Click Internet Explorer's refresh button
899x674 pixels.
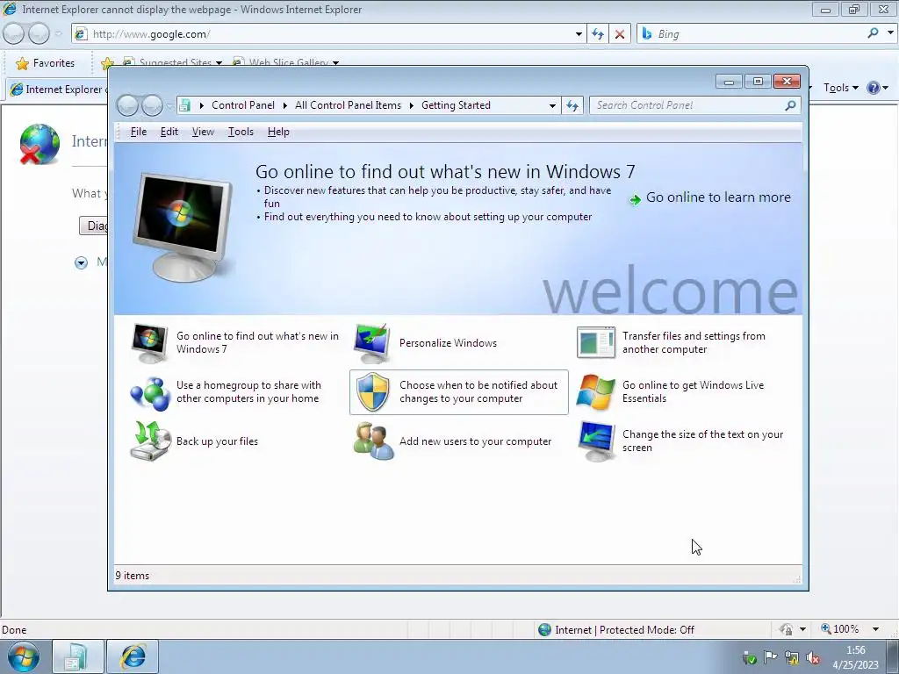[597, 34]
